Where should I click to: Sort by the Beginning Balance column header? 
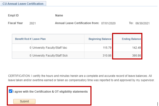100,39
